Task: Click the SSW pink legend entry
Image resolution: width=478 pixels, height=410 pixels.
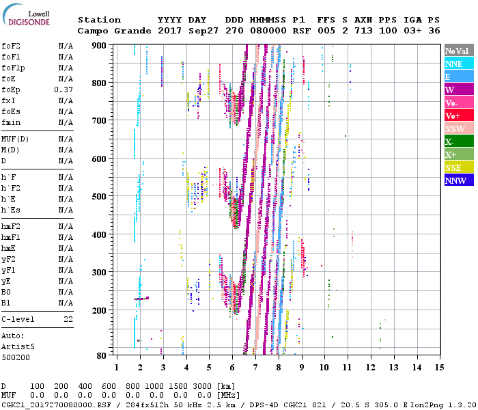Action: pos(458,128)
